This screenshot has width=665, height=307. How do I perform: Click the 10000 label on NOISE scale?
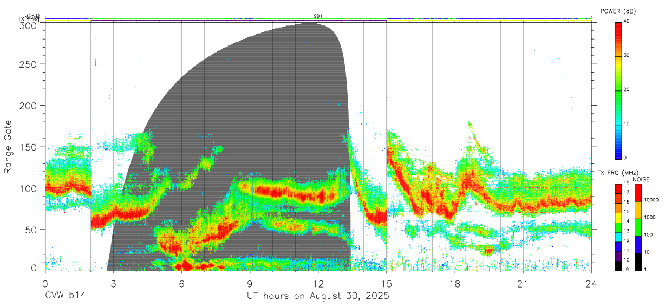[650, 200]
